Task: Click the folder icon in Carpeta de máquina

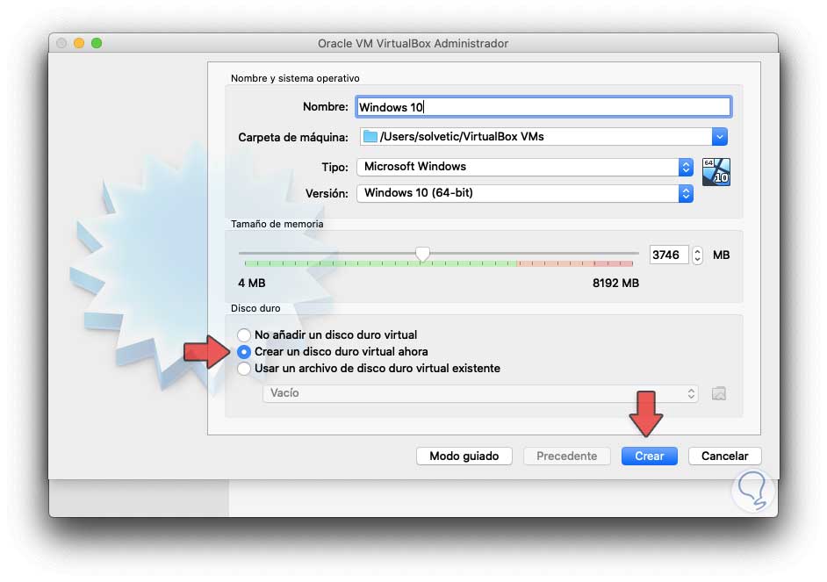Action: point(370,137)
